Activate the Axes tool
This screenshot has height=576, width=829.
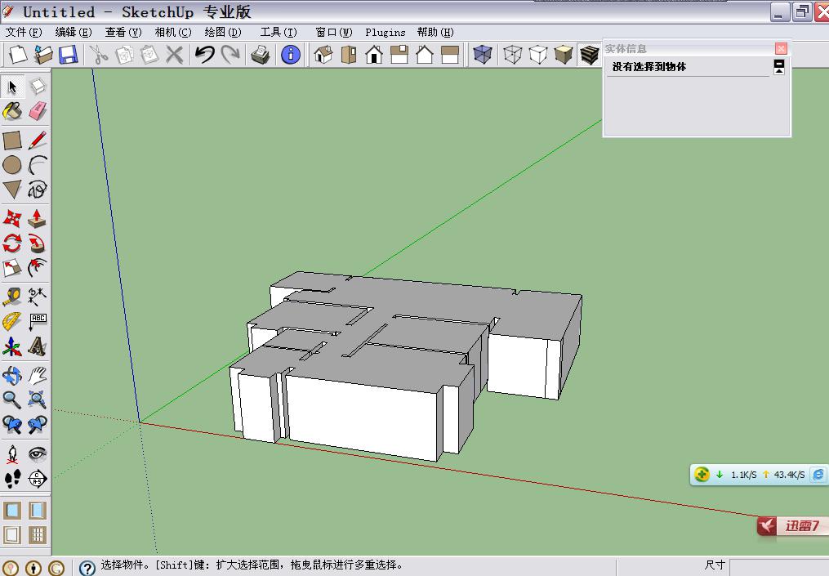pyautogui.click(x=12, y=346)
